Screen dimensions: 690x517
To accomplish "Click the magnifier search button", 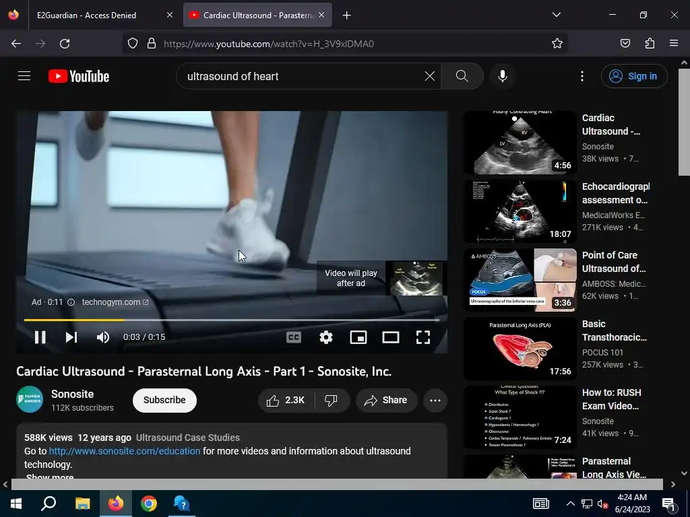I will click(x=462, y=76).
